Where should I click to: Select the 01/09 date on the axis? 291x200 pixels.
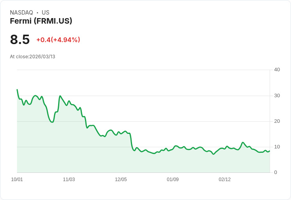[173, 180]
